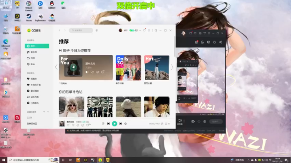Toggle the lock icon in streaming window
The height and width of the screenshot is (163, 291).
202,42
